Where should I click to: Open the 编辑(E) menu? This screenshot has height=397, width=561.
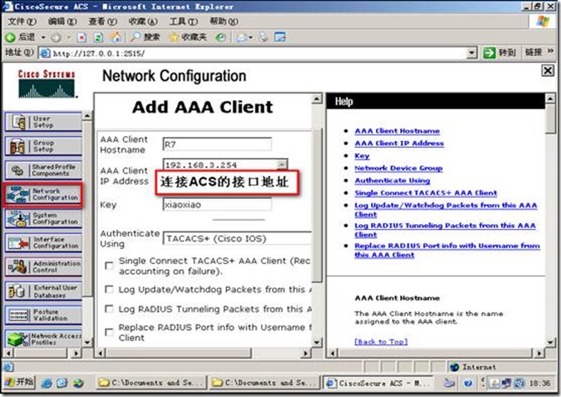pos(62,22)
